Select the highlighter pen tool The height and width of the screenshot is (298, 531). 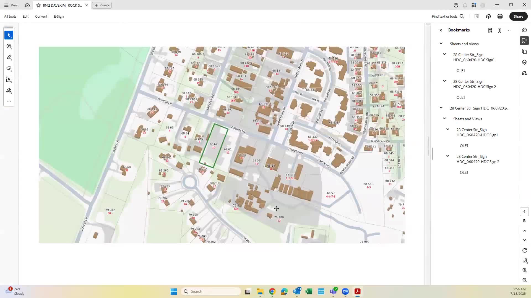pyautogui.click(x=9, y=57)
